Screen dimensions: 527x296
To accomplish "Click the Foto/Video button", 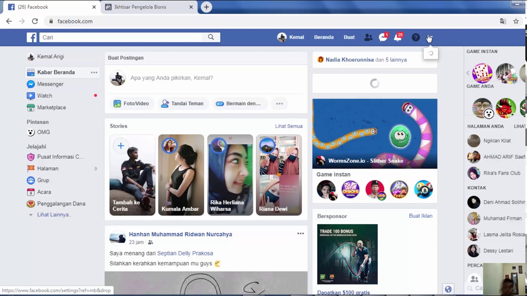I will pos(131,104).
